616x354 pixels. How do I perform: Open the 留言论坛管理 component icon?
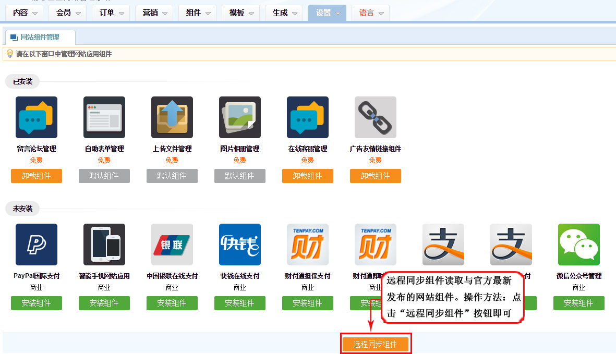click(x=37, y=117)
